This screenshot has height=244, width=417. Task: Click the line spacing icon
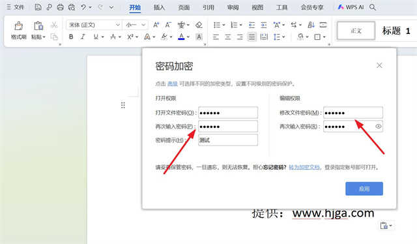pyautogui.click(x=276, y=37)
